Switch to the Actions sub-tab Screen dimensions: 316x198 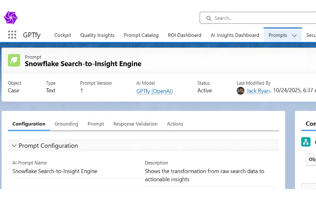[175, 124]
